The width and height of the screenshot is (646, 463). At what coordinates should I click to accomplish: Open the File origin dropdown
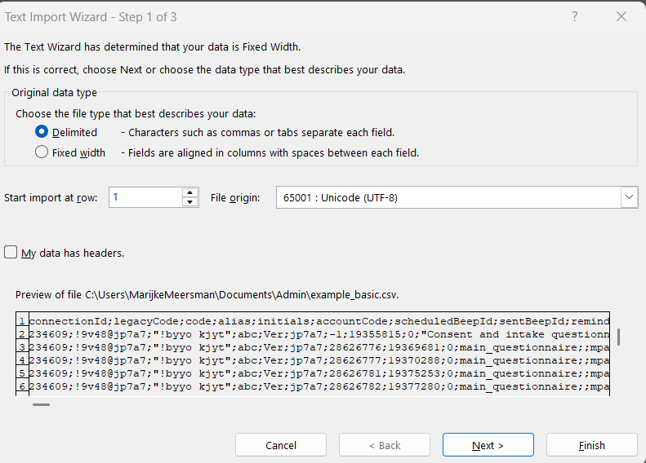(x=628, y=197)
